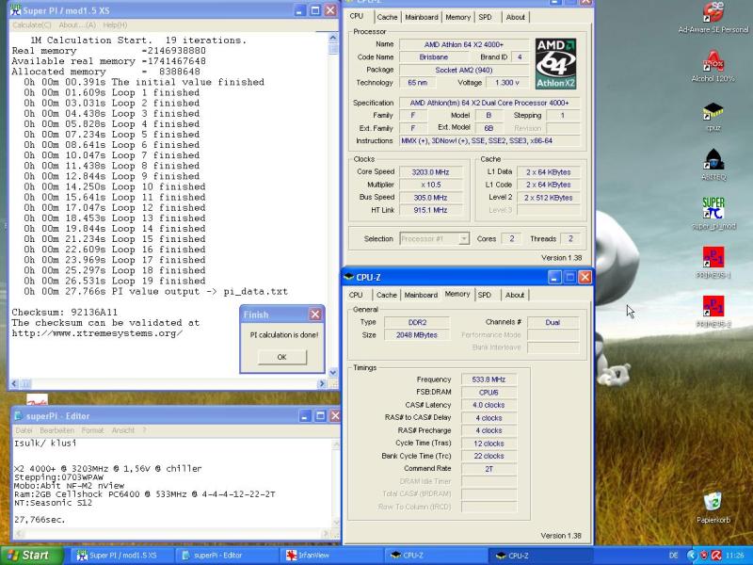Switch to superPi - Editor taskbar button
The image size is (753, 565).
coord(227,556)
